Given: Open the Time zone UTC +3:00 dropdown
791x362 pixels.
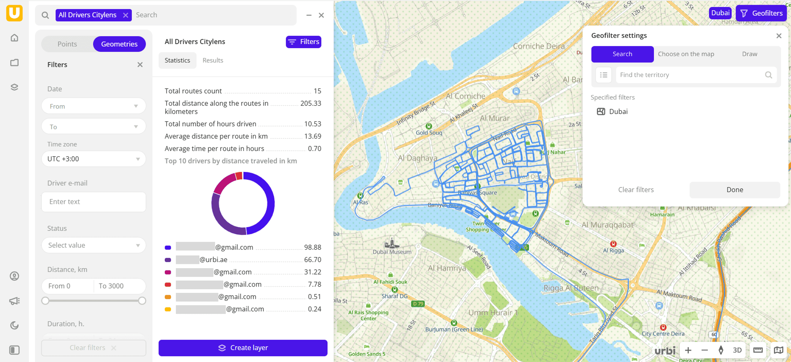Looking at the screenshot, I should 93,159.
